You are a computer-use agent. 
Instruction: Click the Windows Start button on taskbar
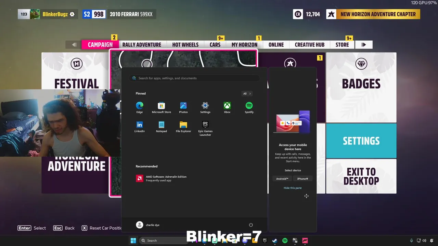(x=133, y=241)
